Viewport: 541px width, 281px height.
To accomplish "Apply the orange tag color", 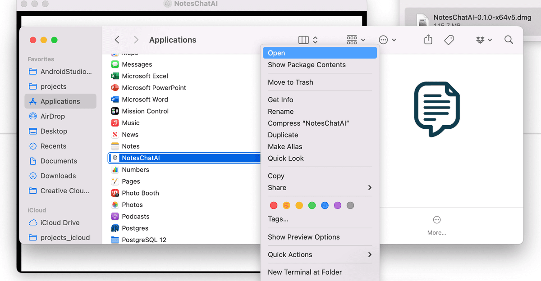I will pos(286,205).
